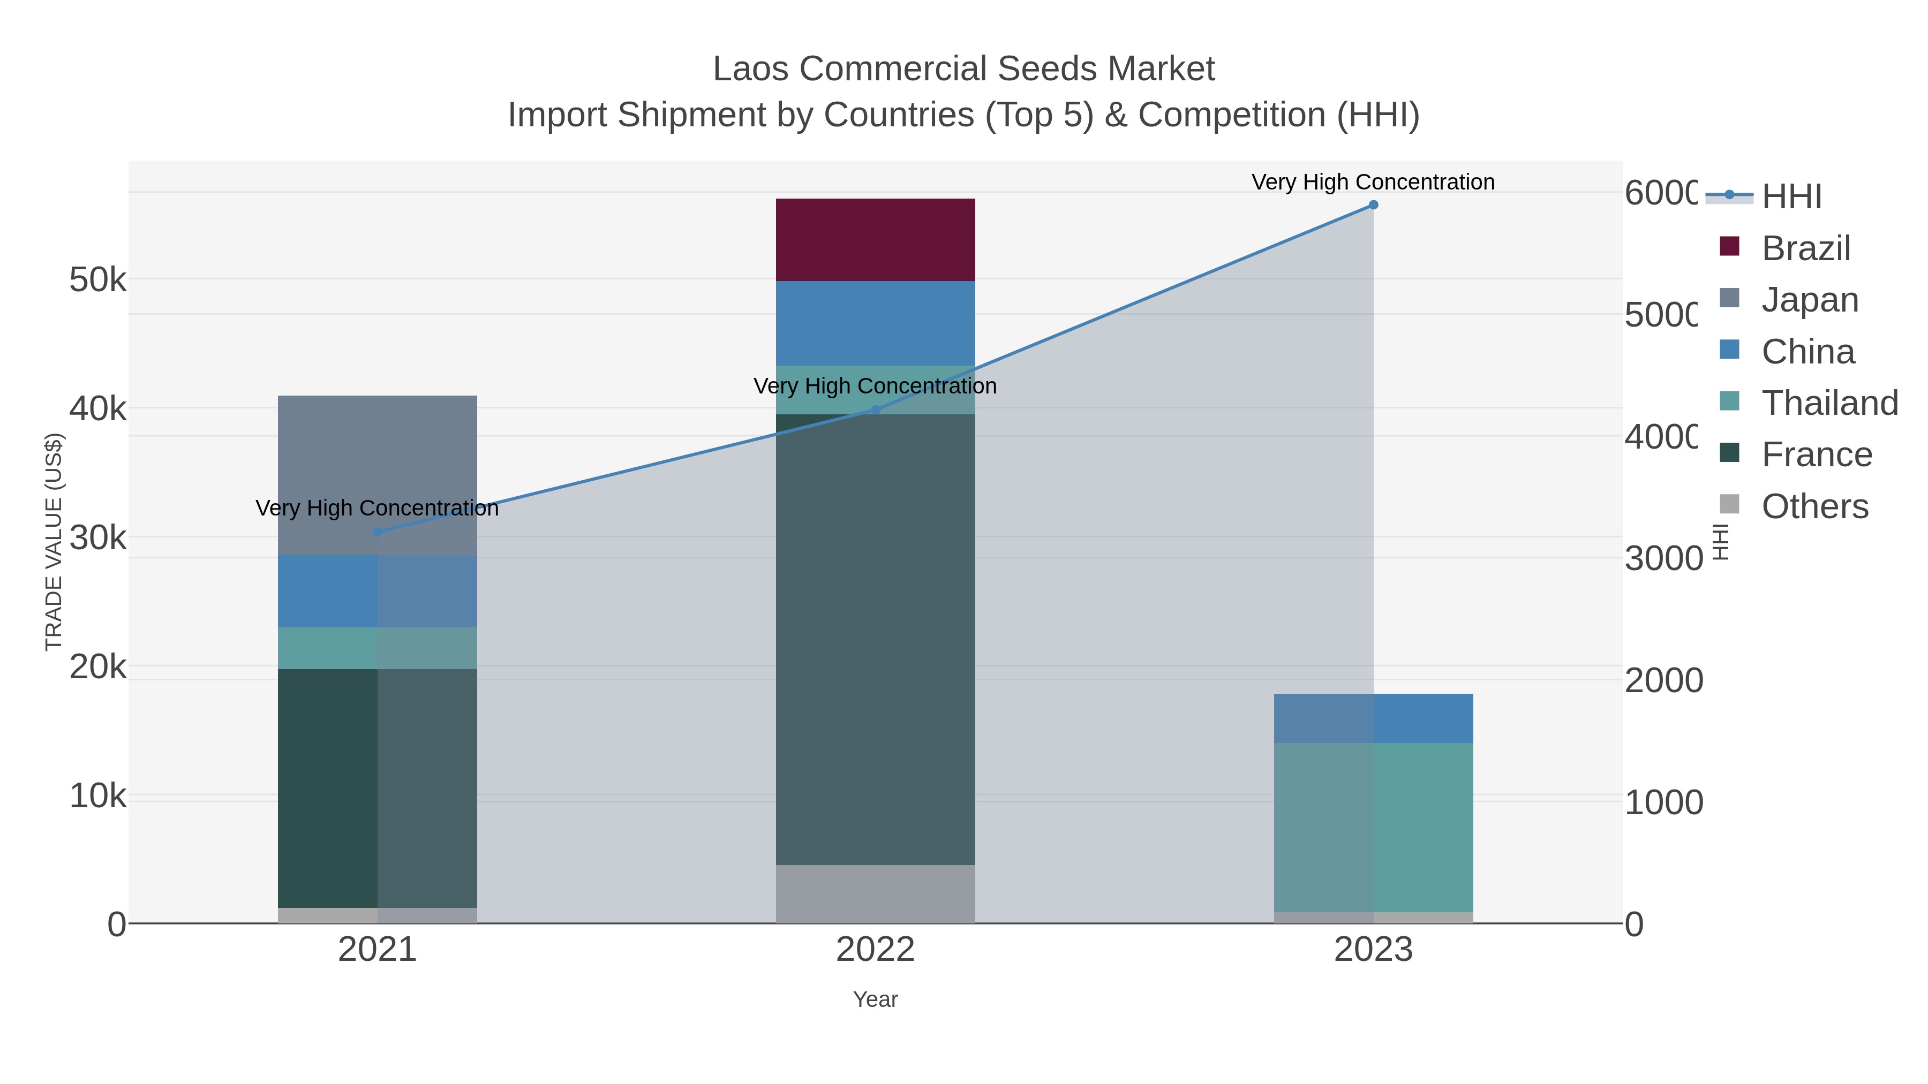Toggle the Thailand legend entry
This screenshot has height=1084, width=1928.
click(x=1809, y=403)
